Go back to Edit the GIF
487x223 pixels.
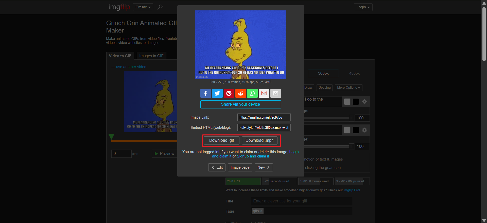(x=217, y=167)
